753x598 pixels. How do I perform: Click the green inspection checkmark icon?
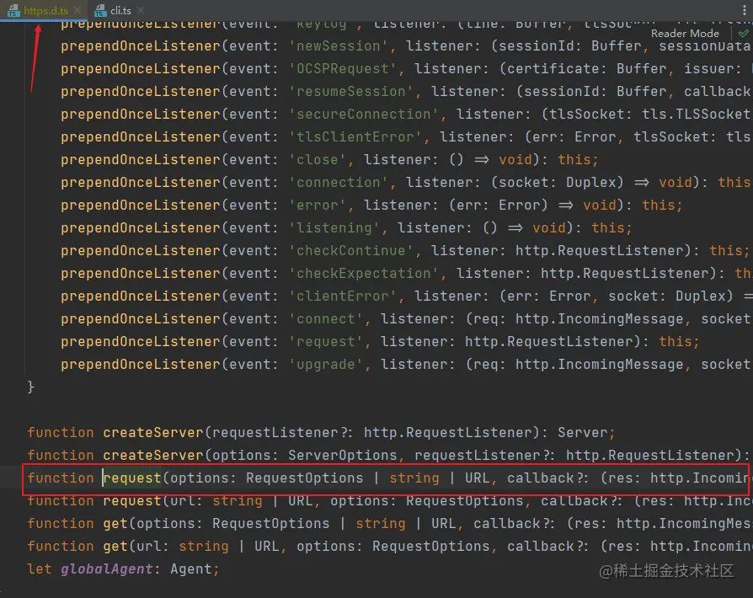pyautogui.click(x=744, y=33)
